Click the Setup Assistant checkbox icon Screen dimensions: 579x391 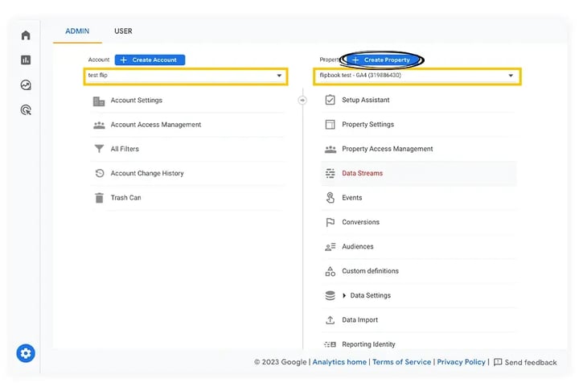[331, 100]
